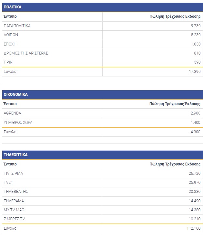Click Πώληση Τρέχουσας Έκδοσης header in ΤΗΛΕΟΠΤΙΚΑ table

175,164
